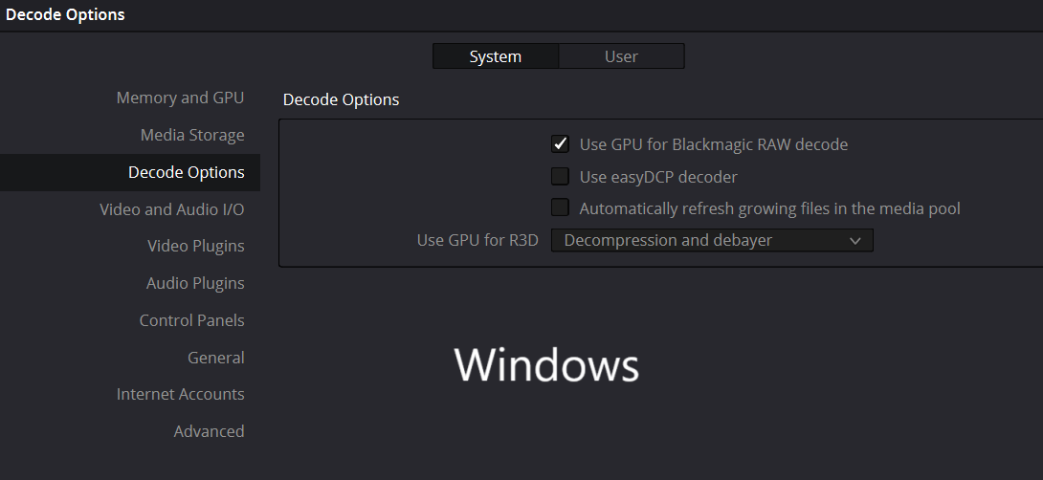
Task: Open the Video Plugins section
Action: [x=195, y=246]
